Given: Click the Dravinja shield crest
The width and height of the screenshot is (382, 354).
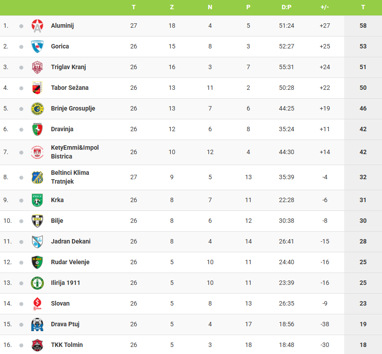Looking at the screenshot, I should pos(37,129).
